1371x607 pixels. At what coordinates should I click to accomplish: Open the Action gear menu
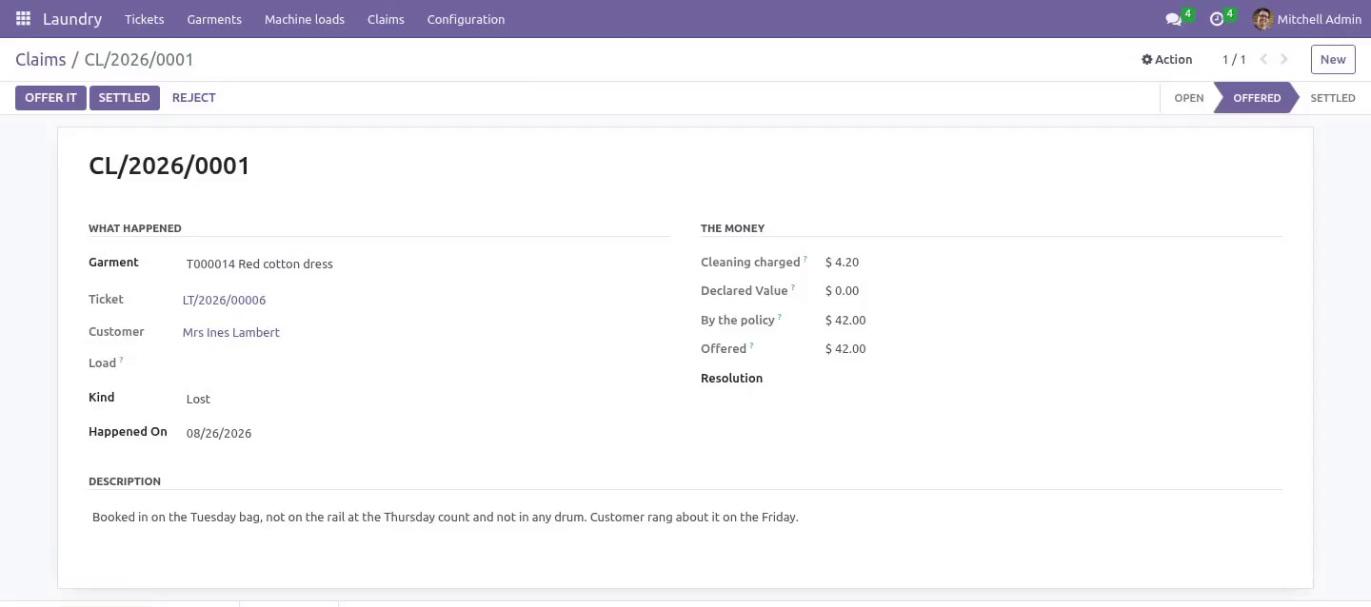pyautogui.click(x=1166, y=59)
